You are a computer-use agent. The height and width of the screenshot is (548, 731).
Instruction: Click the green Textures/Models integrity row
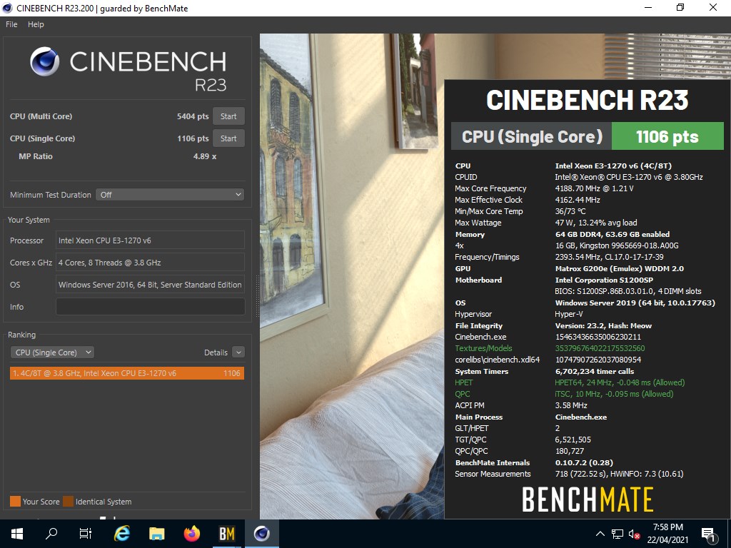(550, 348)
